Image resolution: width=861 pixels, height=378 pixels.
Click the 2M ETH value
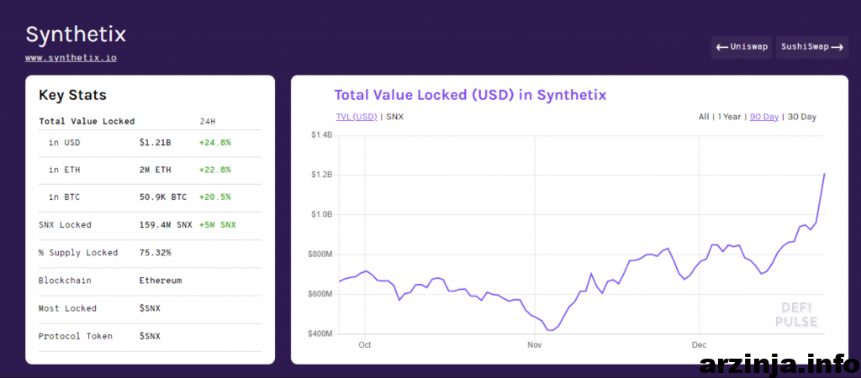tap(156, 170)
